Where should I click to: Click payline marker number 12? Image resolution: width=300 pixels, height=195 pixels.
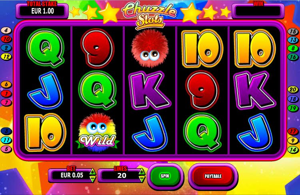pyautogui.click(x=6, y=57)
